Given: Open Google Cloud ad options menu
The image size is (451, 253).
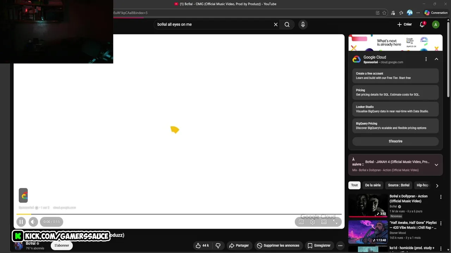Looking at the screenshot, I should click(426, 59).
